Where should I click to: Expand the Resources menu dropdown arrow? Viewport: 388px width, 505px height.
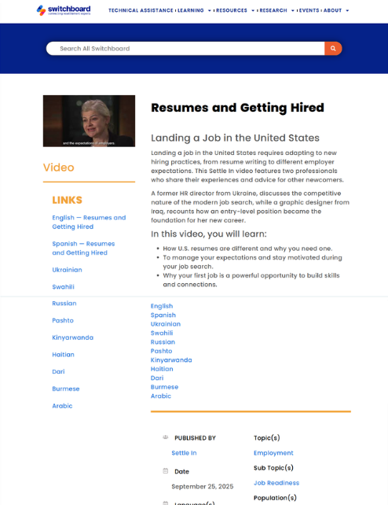[x=253, y=11]
